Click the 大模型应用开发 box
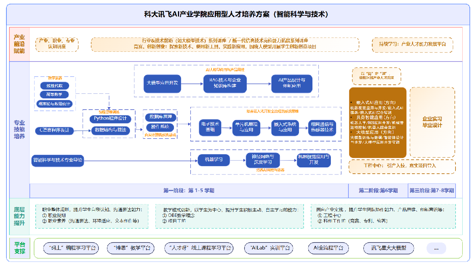 [162, 83]
